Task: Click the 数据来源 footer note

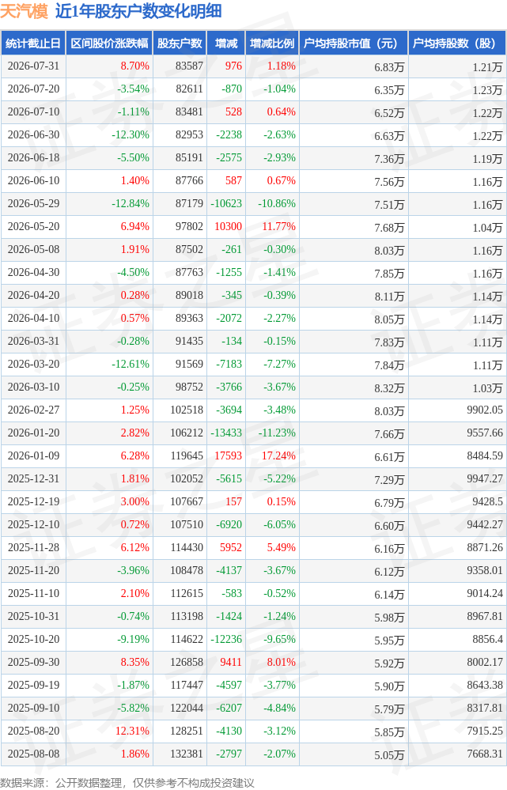Action: (x=127, y=782)
